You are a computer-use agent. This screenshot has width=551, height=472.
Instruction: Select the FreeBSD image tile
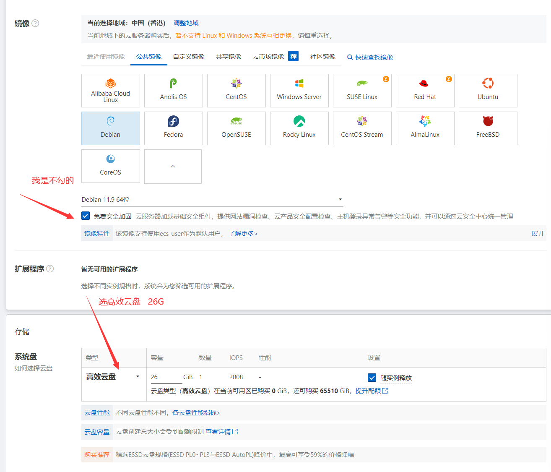click(x=488, y=128)
